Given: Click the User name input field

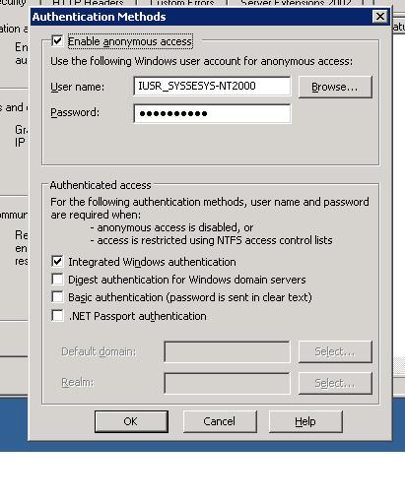Looking at the screenshot, I should (212, 86).
